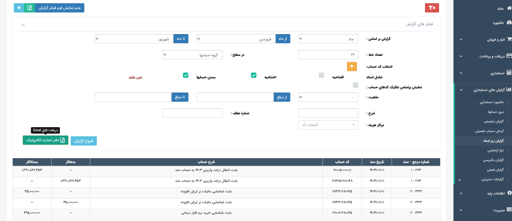
Task: Open داشبورد dashboard icon in sidebar
Action: (509, 22)
